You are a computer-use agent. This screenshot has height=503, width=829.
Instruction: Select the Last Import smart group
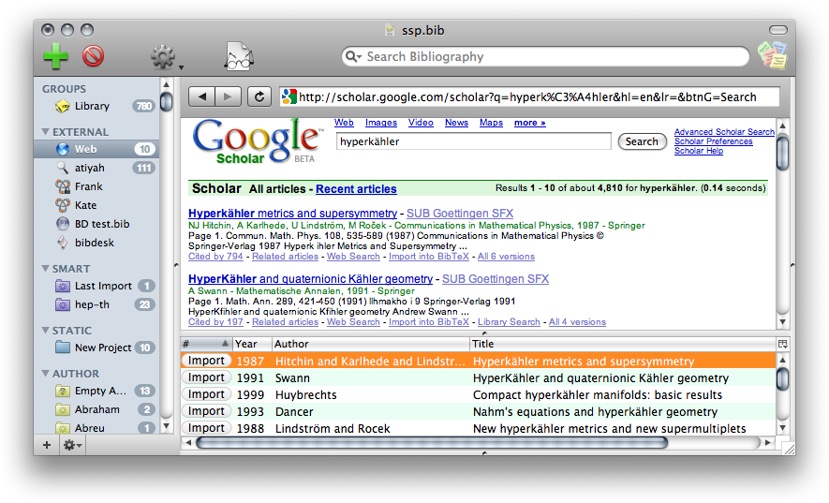click(x=96, y=286)
